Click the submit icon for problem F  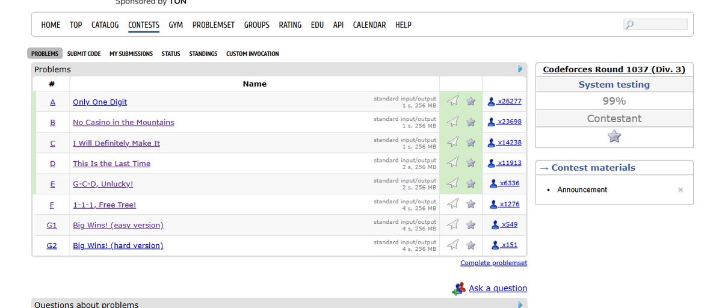pyautogui.click(x=453, y=204)
